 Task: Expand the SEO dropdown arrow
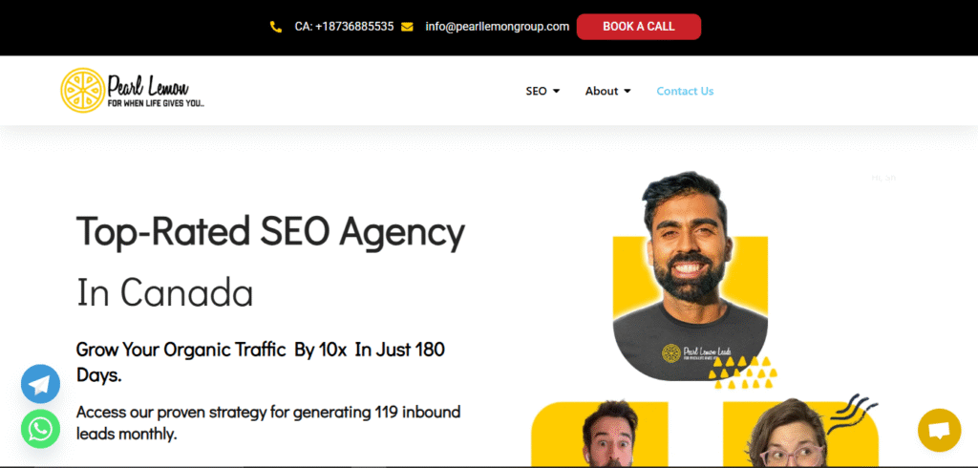coord(557,91)
